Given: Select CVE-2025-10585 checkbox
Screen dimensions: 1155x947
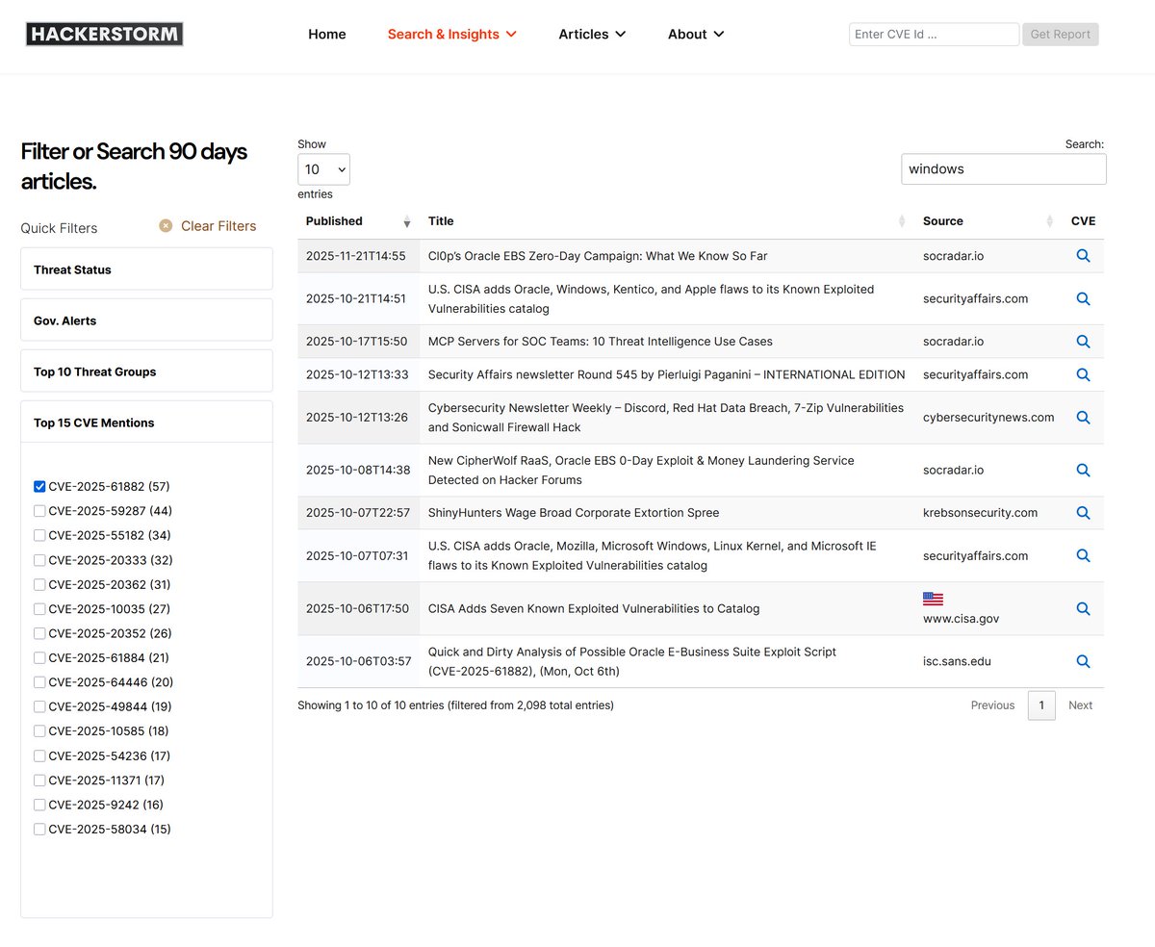Looking at the screenshot, I should pos(39,731).
